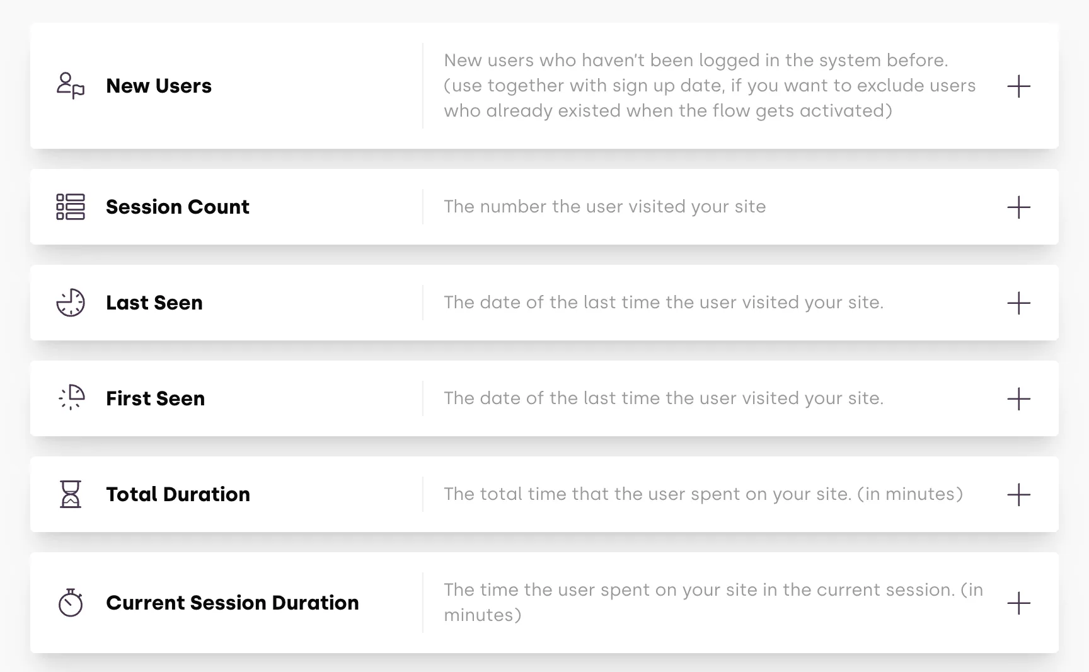
Task: Add the Last Seen attribute with its plus button
Action: (x=1019, y=303)
